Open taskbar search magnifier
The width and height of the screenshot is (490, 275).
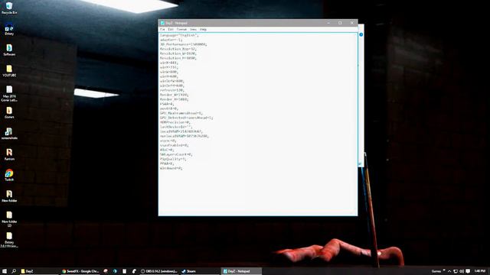tap(14, 271)
